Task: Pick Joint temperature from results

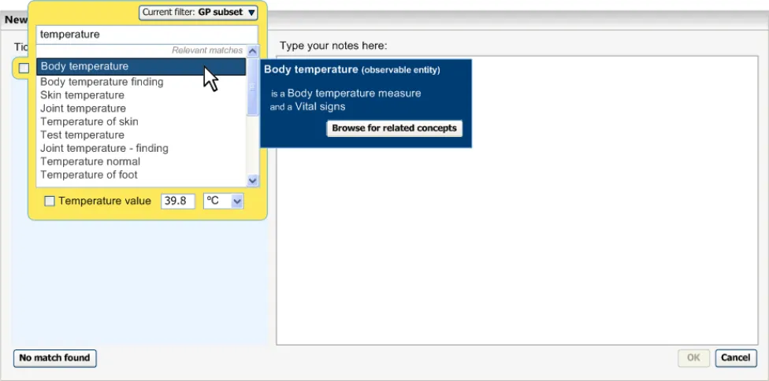Action: tap(83, 109)
